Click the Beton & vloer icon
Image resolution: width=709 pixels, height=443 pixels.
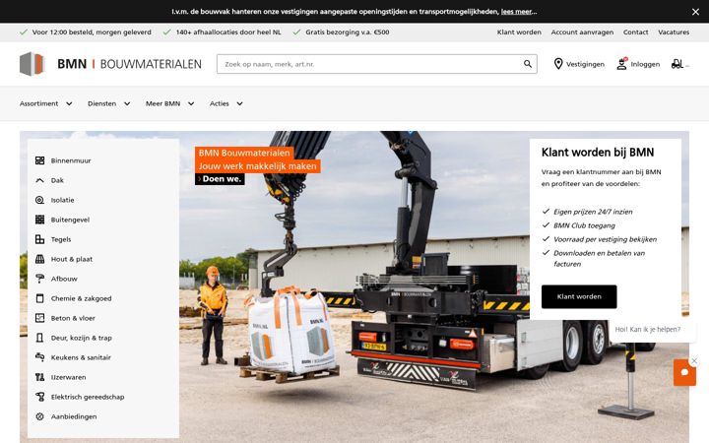pyautogui.click(x=39, y=318)
